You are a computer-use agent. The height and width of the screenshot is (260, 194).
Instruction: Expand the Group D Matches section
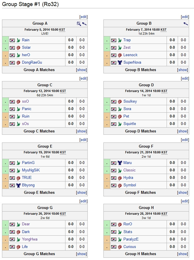183,131
